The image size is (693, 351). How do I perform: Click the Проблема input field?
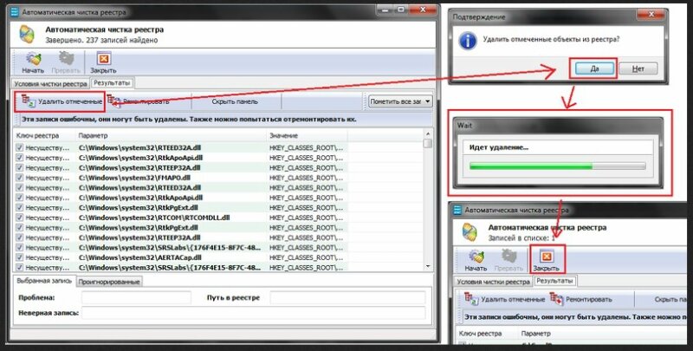(x=136, y=297)
